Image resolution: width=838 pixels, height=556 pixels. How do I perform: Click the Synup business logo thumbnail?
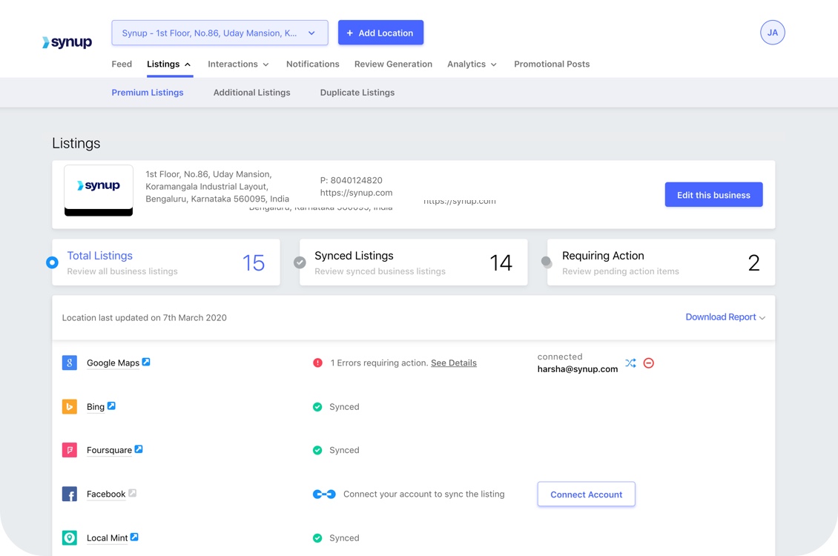coord(99,190)
